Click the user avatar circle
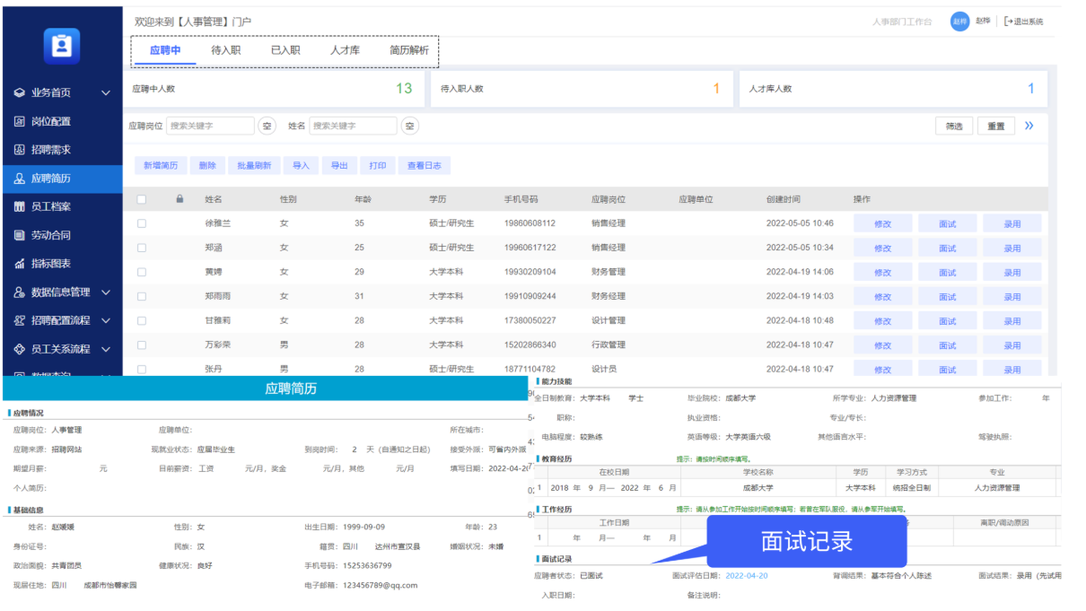This screenshot has width=1086, height=611. coord(959,22)
